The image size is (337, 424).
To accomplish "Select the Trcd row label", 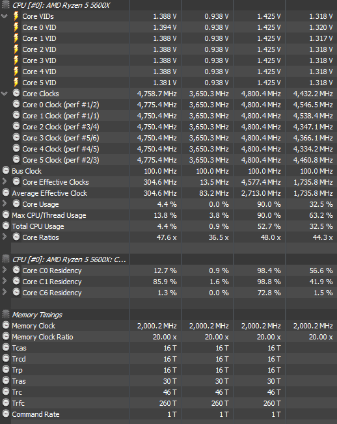I will tap(19, 359).
